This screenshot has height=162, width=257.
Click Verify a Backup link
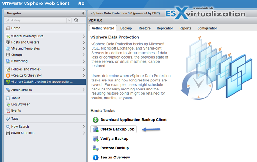coord(114,139)
